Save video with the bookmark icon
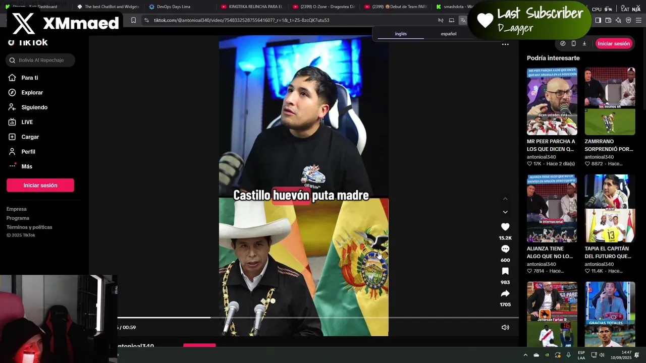646x363 pixels. [505, 271]
